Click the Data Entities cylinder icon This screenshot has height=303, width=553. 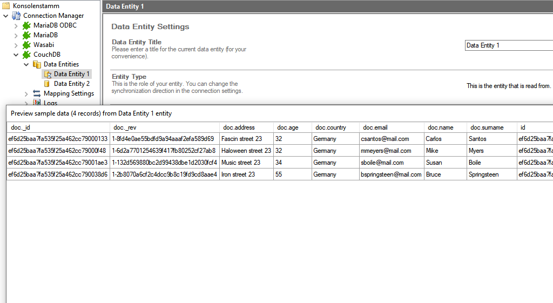tap(37, 64)
